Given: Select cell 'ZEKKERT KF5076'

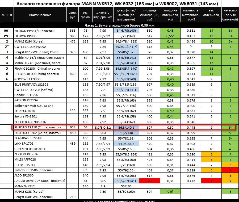Looking at the screenshot, I should click(x=40, y=154).
